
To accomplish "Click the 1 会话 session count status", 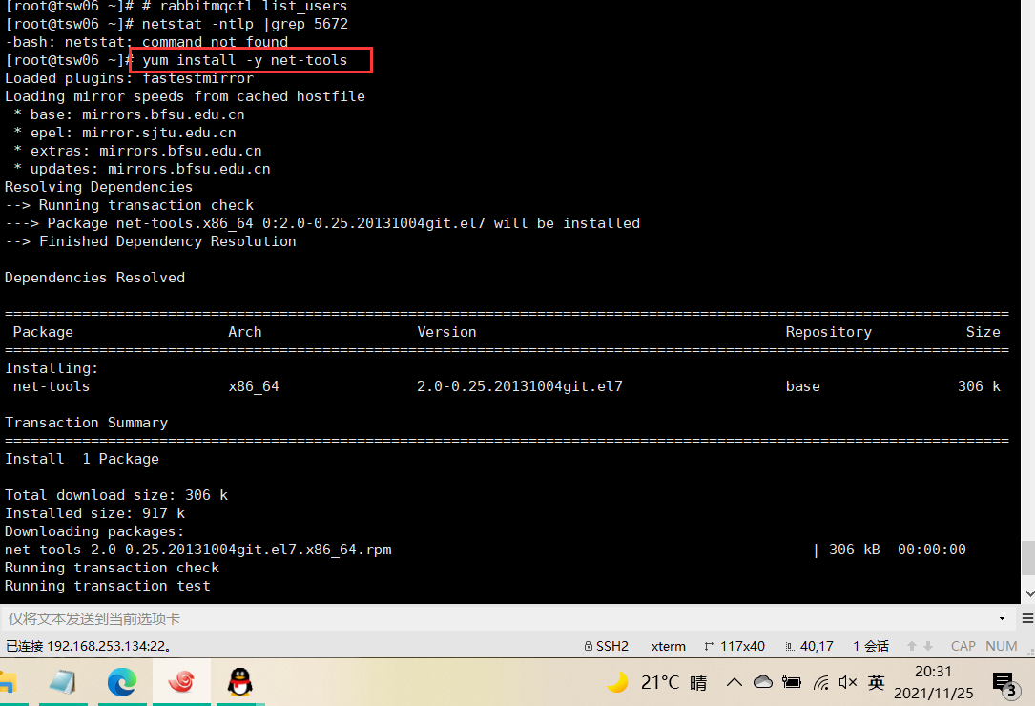I will (871, 646).
